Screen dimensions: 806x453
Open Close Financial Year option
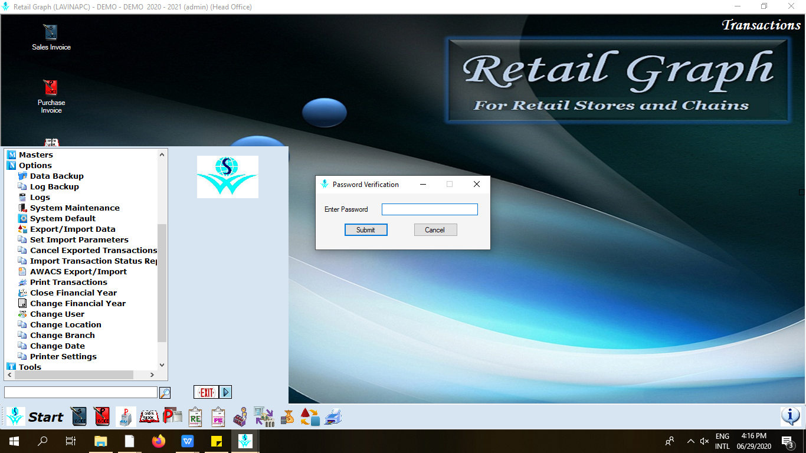73,293
